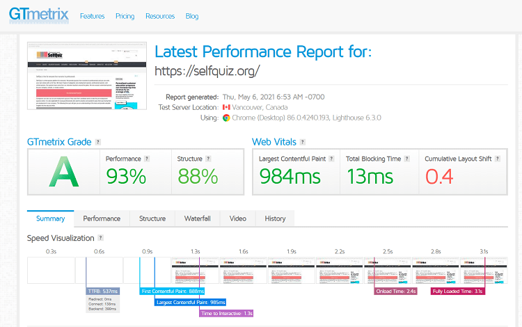
Task: Click Cumulative Layout Shift help icon
Action: (498, 159)
